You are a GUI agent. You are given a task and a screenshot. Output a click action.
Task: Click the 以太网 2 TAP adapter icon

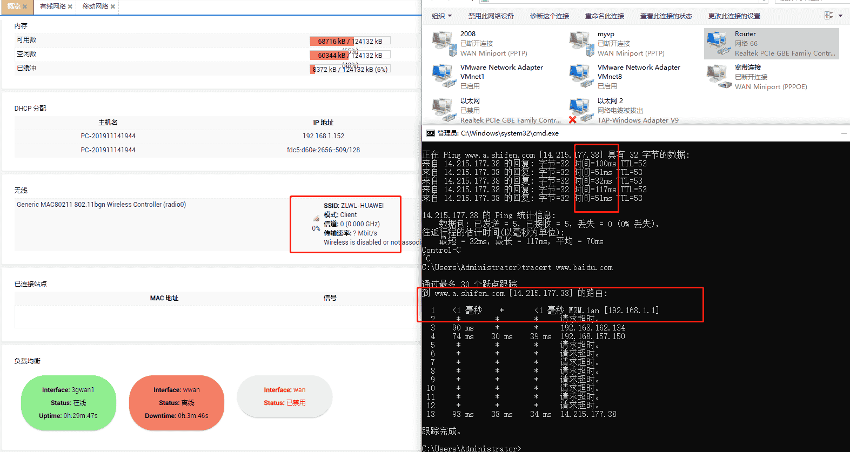coord(581,110)
